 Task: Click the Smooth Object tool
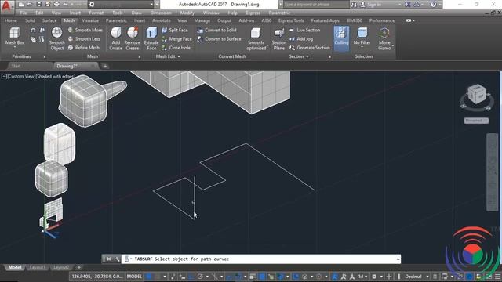click(56, 38)
